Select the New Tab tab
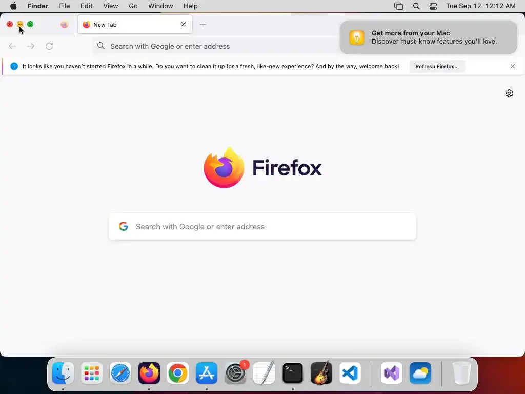The image size is (525, 394). 135,25
